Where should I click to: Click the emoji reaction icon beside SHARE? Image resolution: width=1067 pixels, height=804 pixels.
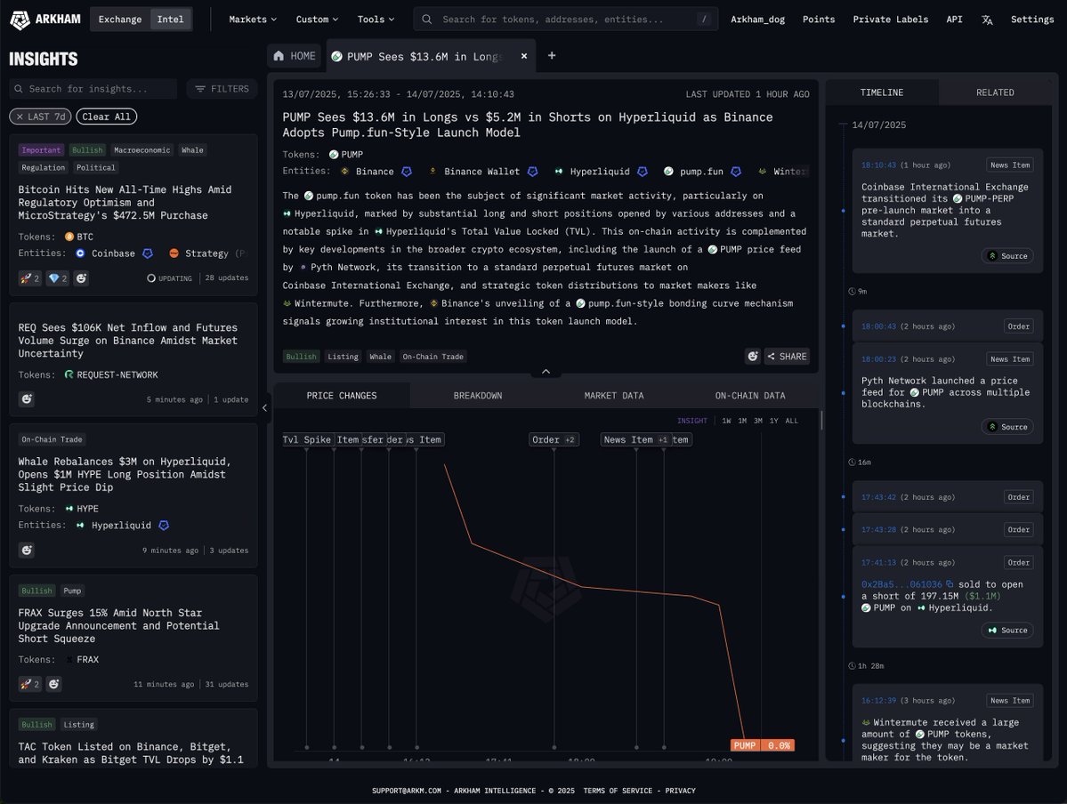(x=753, y=357)
